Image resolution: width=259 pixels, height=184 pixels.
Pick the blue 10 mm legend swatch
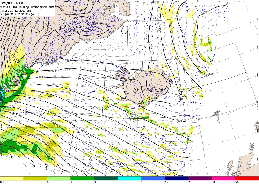coord(153,178)
